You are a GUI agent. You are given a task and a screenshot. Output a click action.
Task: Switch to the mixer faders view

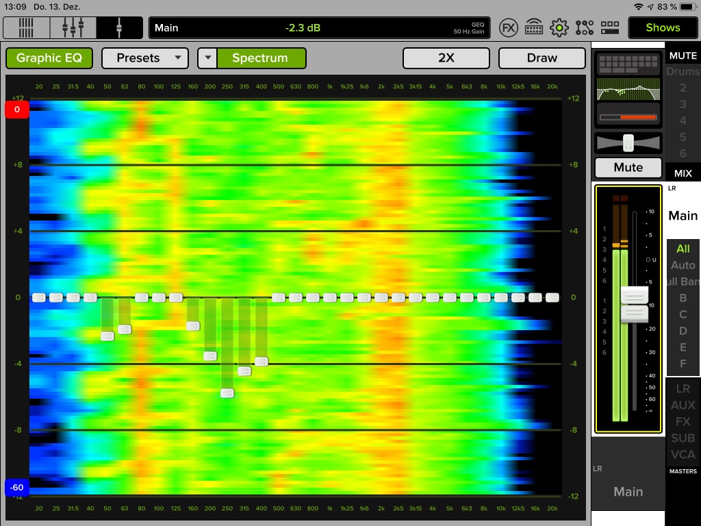click(x=73, y=28)
